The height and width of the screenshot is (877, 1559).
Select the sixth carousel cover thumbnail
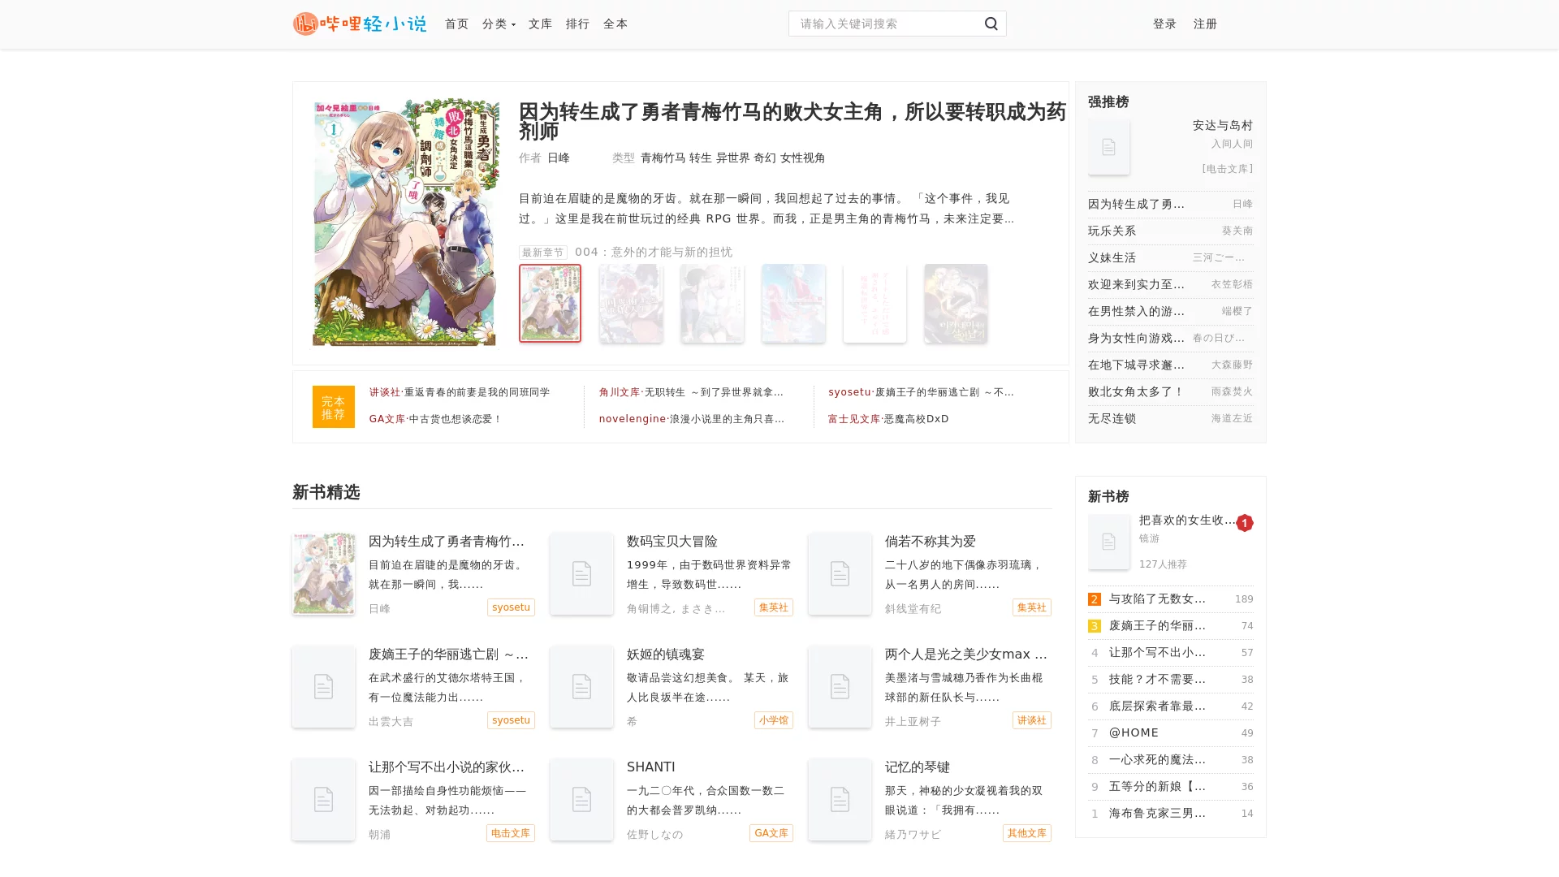[956, 303]
